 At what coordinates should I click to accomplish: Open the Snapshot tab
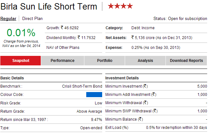coord(21,61)
